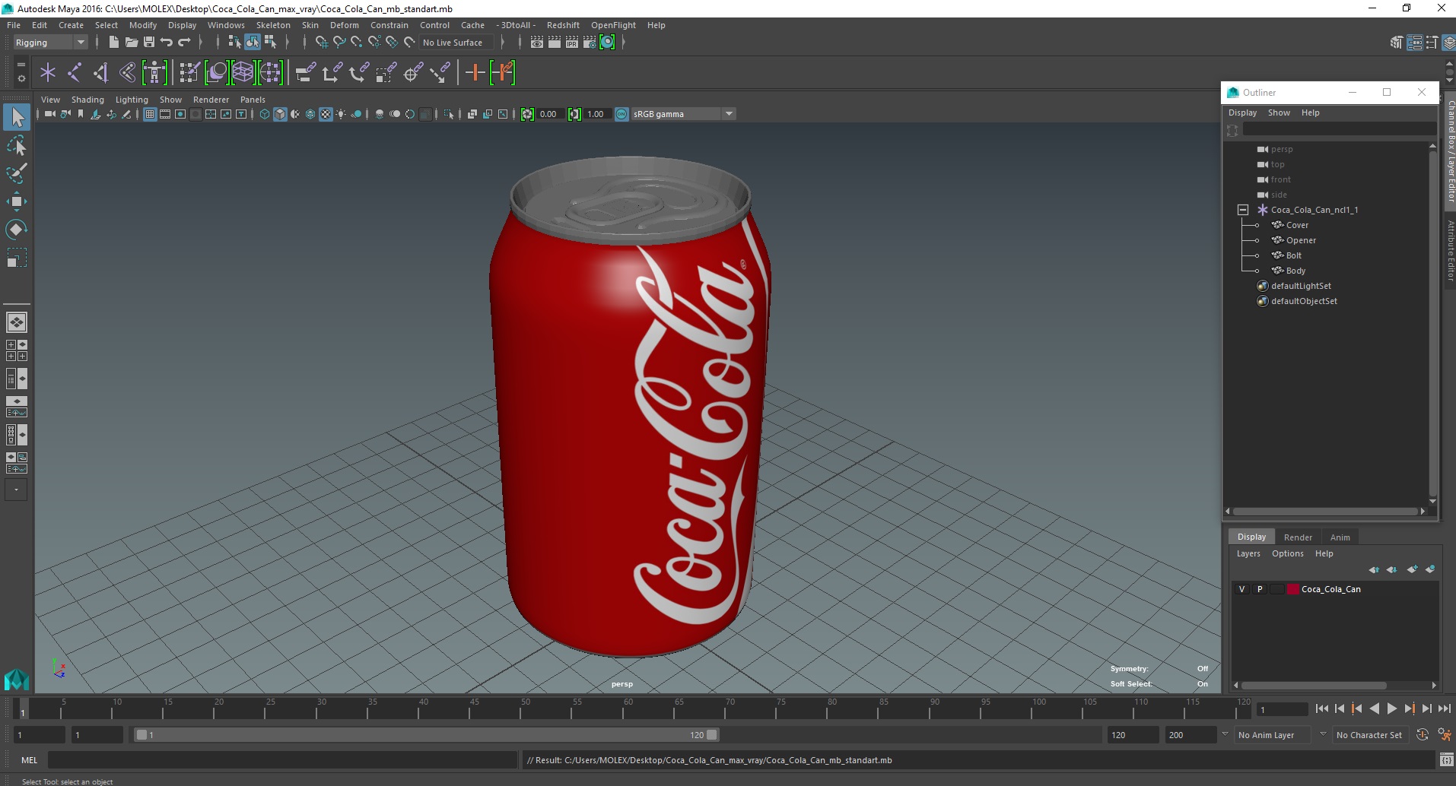Screen dimensions: 1456x786
Task: Choose the Scale tool in toolbox
Action: coord(17,258)
